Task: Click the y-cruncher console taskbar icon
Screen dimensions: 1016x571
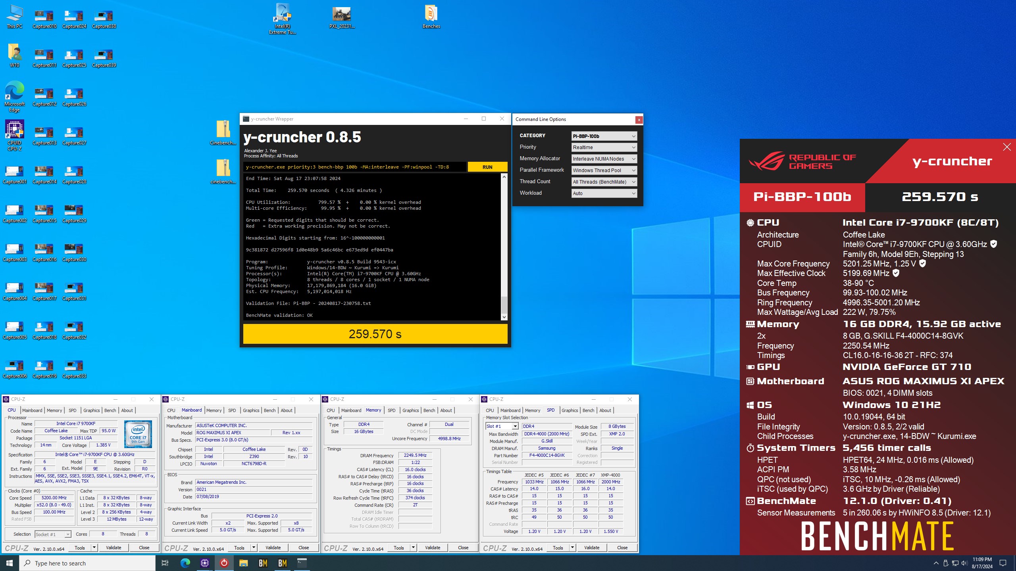Action: (302, 563)
